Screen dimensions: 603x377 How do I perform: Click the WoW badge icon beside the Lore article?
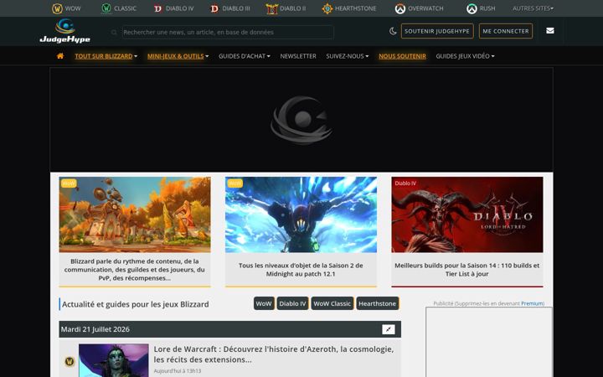pos(70,361)
